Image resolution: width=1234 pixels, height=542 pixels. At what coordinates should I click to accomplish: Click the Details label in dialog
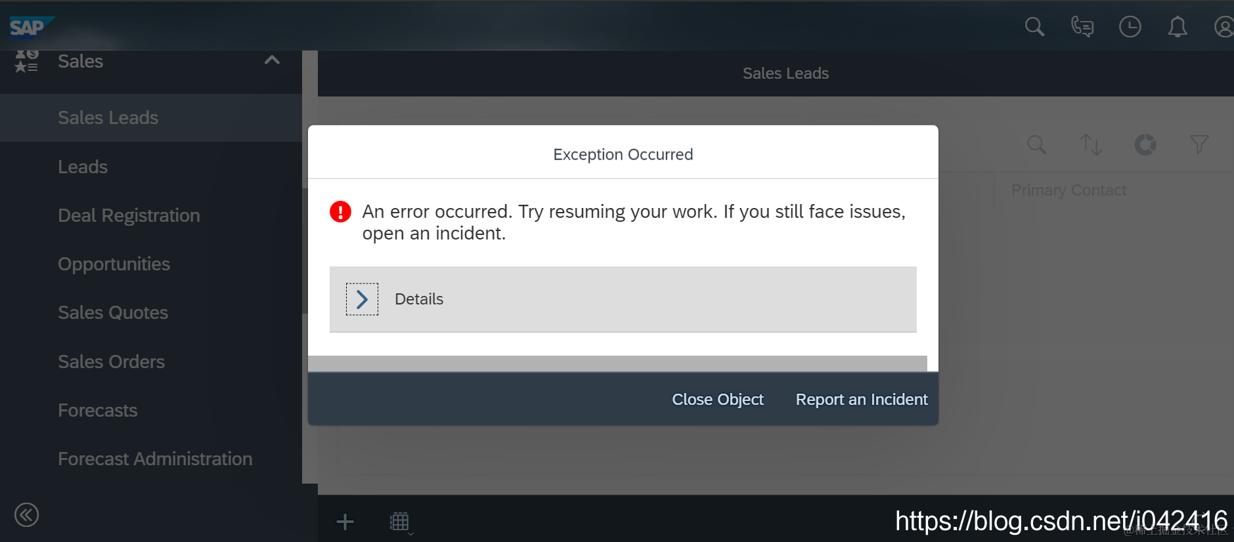(419, 299)
